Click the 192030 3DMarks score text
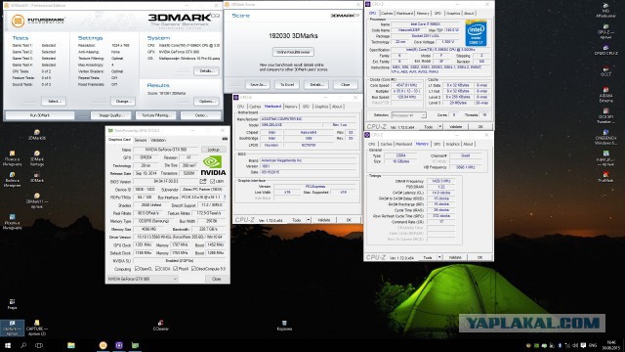Viewport: 625px width, 352px height. click(293, 35)
